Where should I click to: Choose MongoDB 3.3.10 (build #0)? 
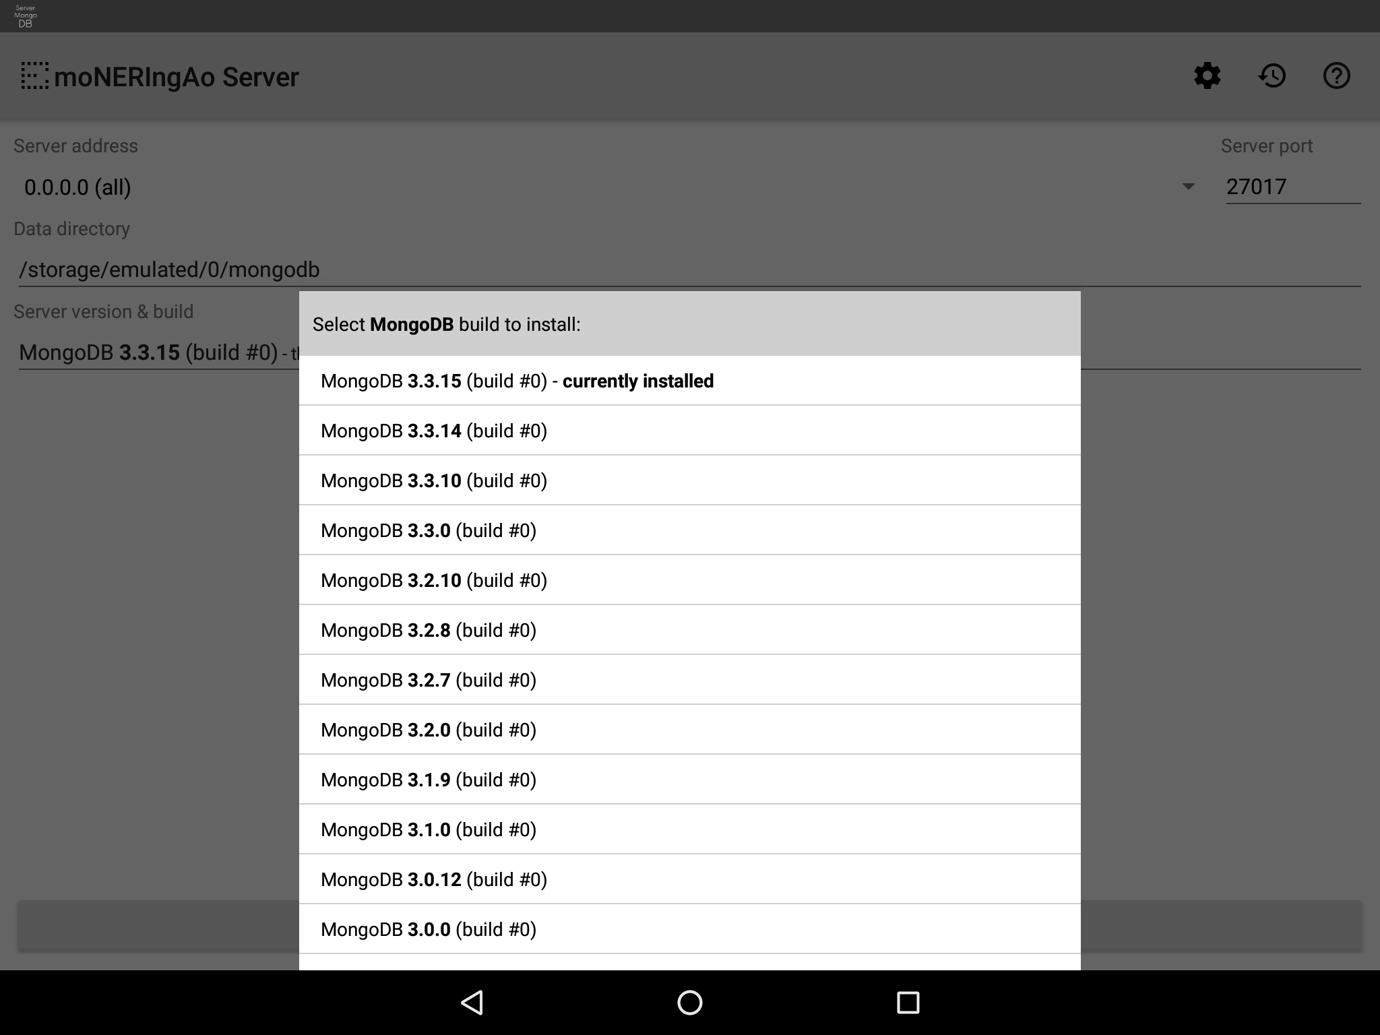click(690, 480)
